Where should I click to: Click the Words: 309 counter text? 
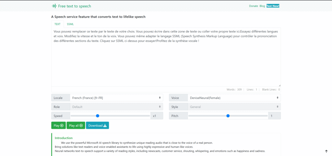point(234,90)
